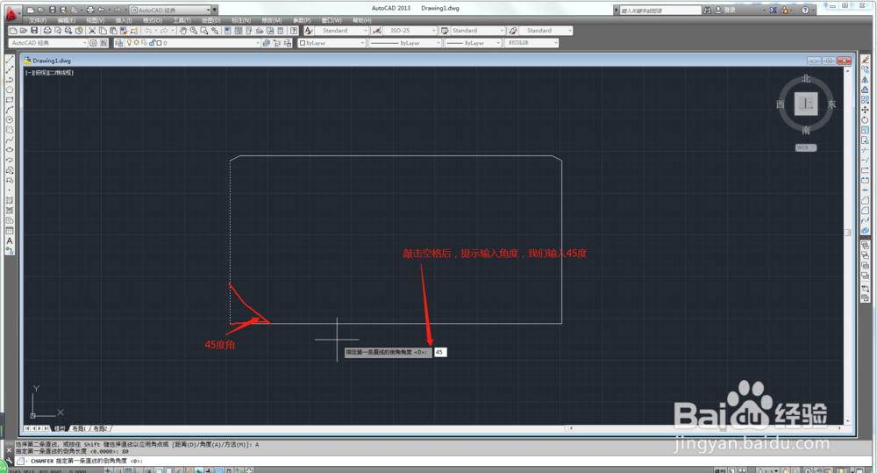Open the Multileader Style manager icon
Image resolution: width=877 pixels, height=473 pixels.
[x=513, y=30]
